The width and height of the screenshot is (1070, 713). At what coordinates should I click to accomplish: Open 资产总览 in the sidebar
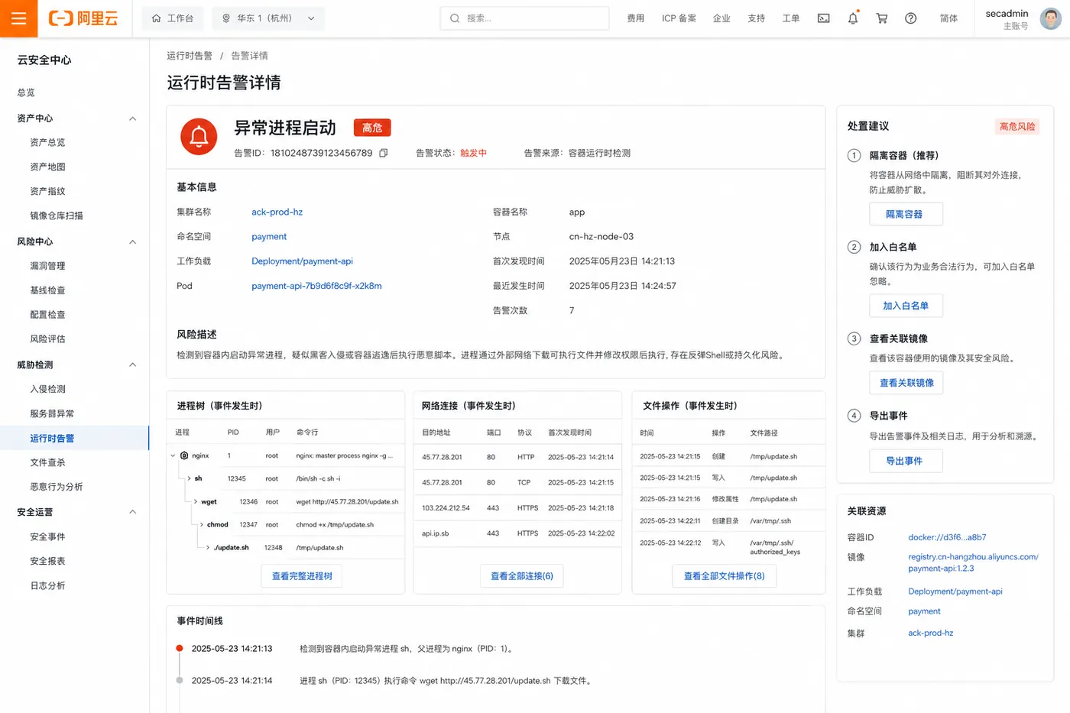click(47, 142)
